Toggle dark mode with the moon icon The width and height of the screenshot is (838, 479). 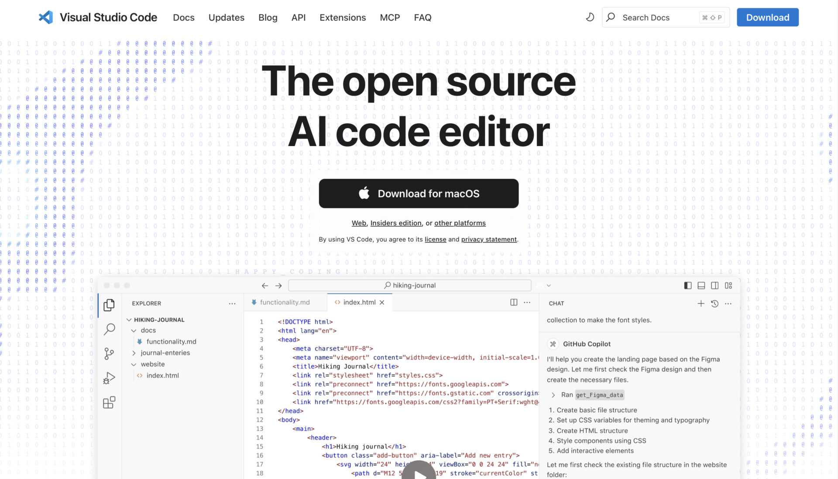pyautogui.click(x=590, y=17)
